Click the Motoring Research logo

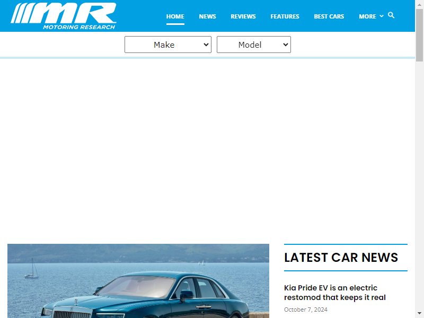(64, 16)
